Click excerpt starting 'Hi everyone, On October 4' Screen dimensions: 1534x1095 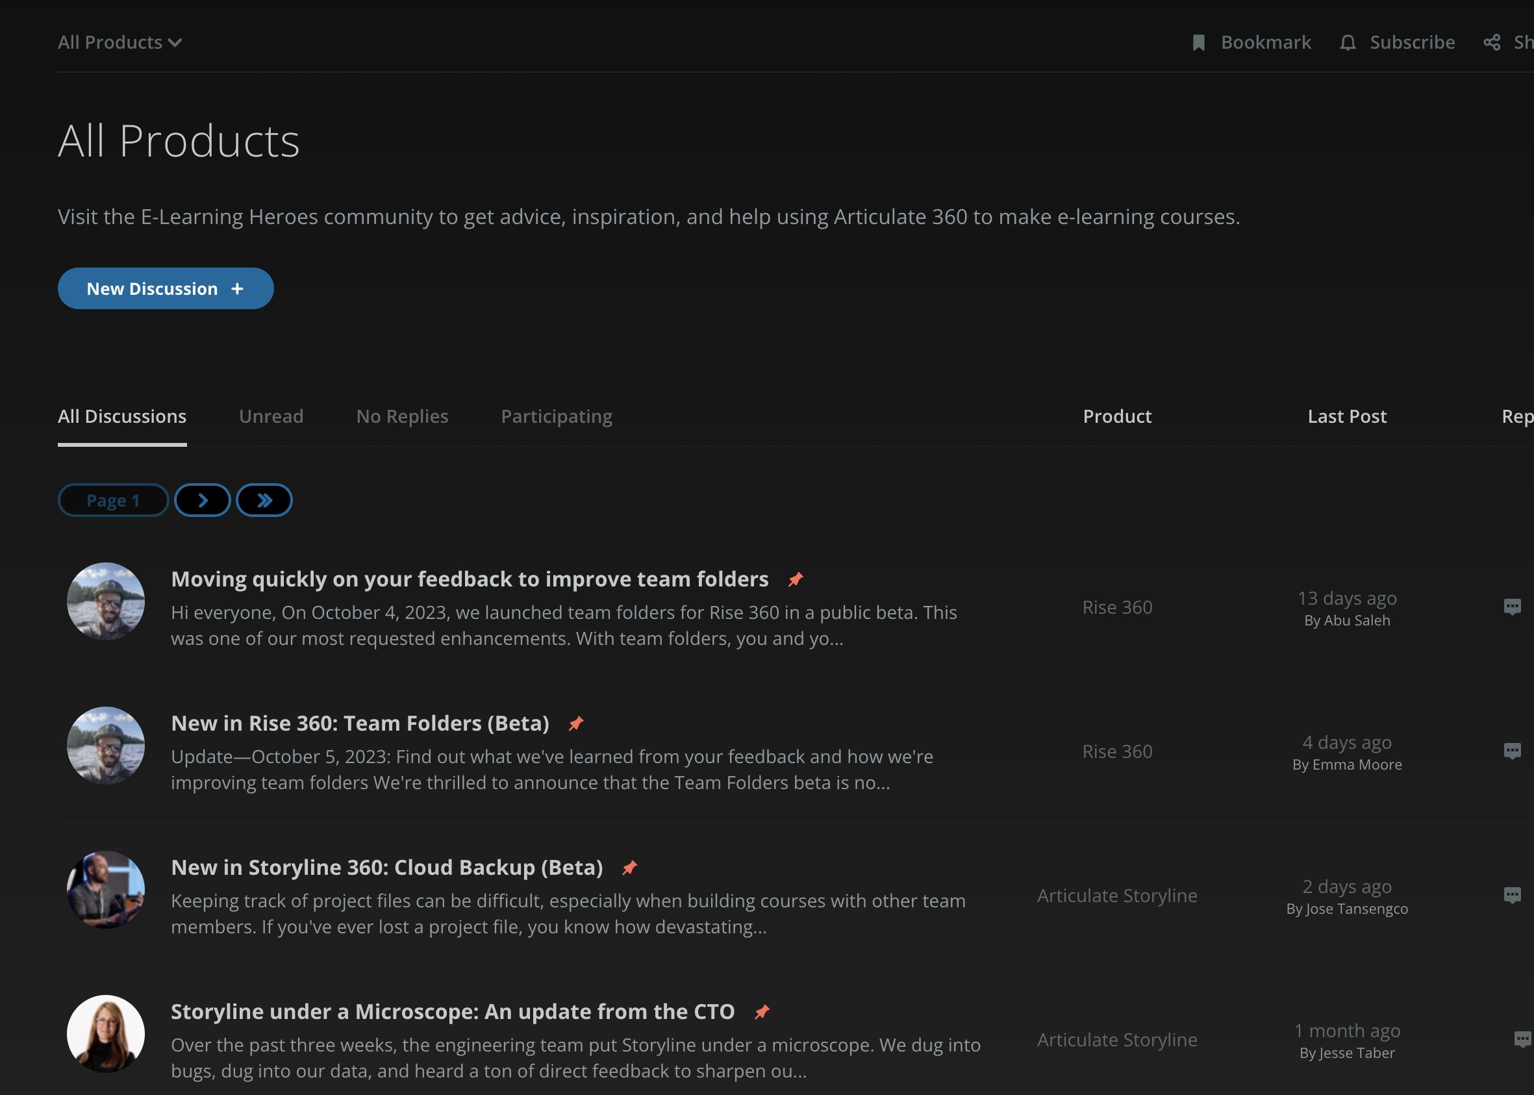tap(564, 625)
